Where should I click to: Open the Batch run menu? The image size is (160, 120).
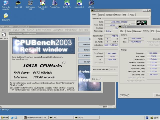pos(30,30)
